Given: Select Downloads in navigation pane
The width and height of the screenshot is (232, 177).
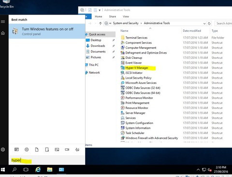Looking at the screenshot, I should click(x=98, y=46).
